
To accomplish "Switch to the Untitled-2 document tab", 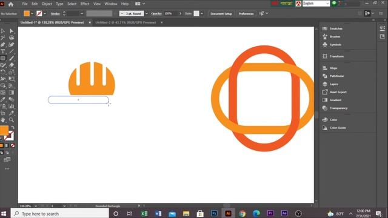I will [125, 22].
